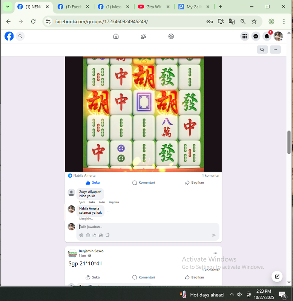Viewport: 293px width, 301px height.
Task: Open Windows notification center
Action: (282, 295)
